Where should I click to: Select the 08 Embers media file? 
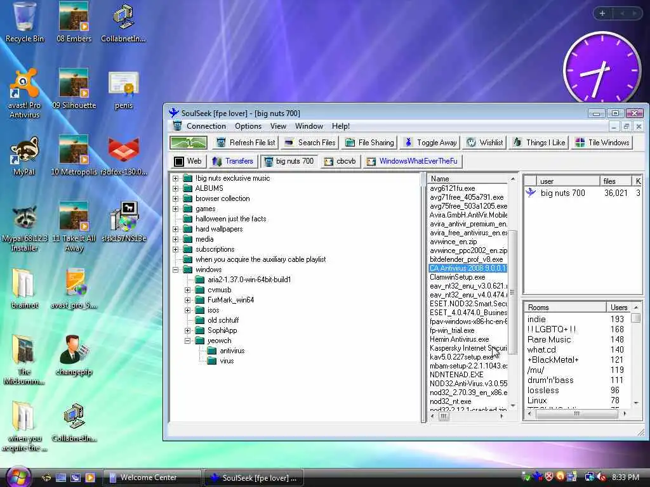[x=74, y=22]
